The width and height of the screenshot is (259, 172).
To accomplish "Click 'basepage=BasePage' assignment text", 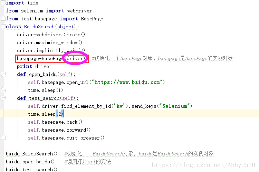I will (40, 58).
